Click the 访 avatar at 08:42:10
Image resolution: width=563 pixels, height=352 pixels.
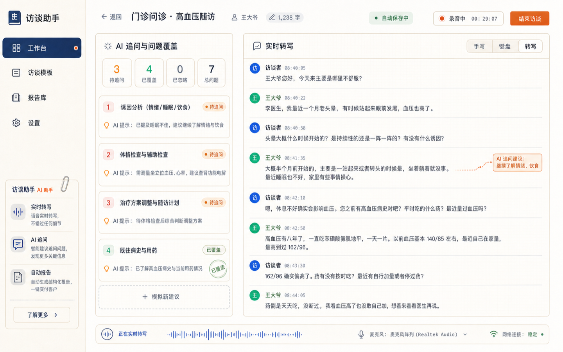pos(255,198)
